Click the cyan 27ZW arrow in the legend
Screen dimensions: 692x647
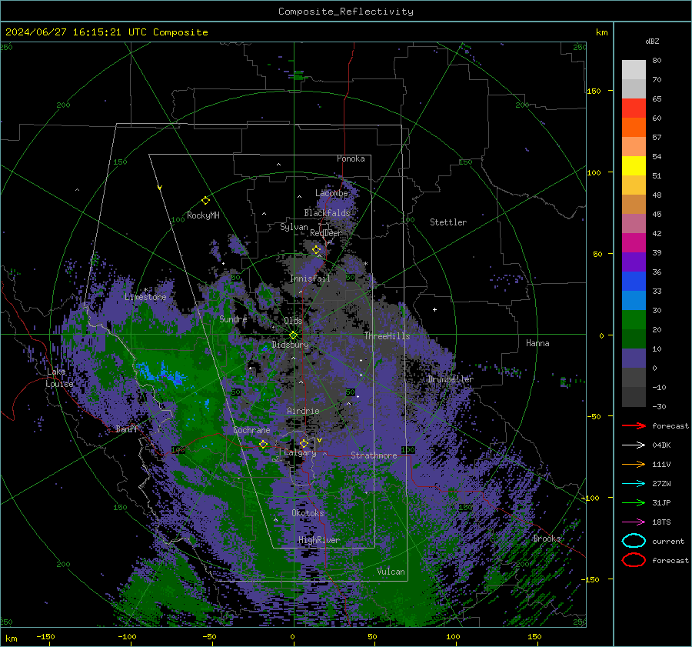pos(634,484)
